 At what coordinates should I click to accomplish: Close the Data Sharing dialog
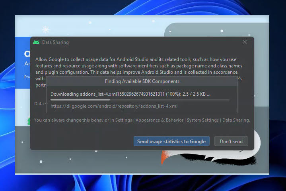[x=245, y=42]
